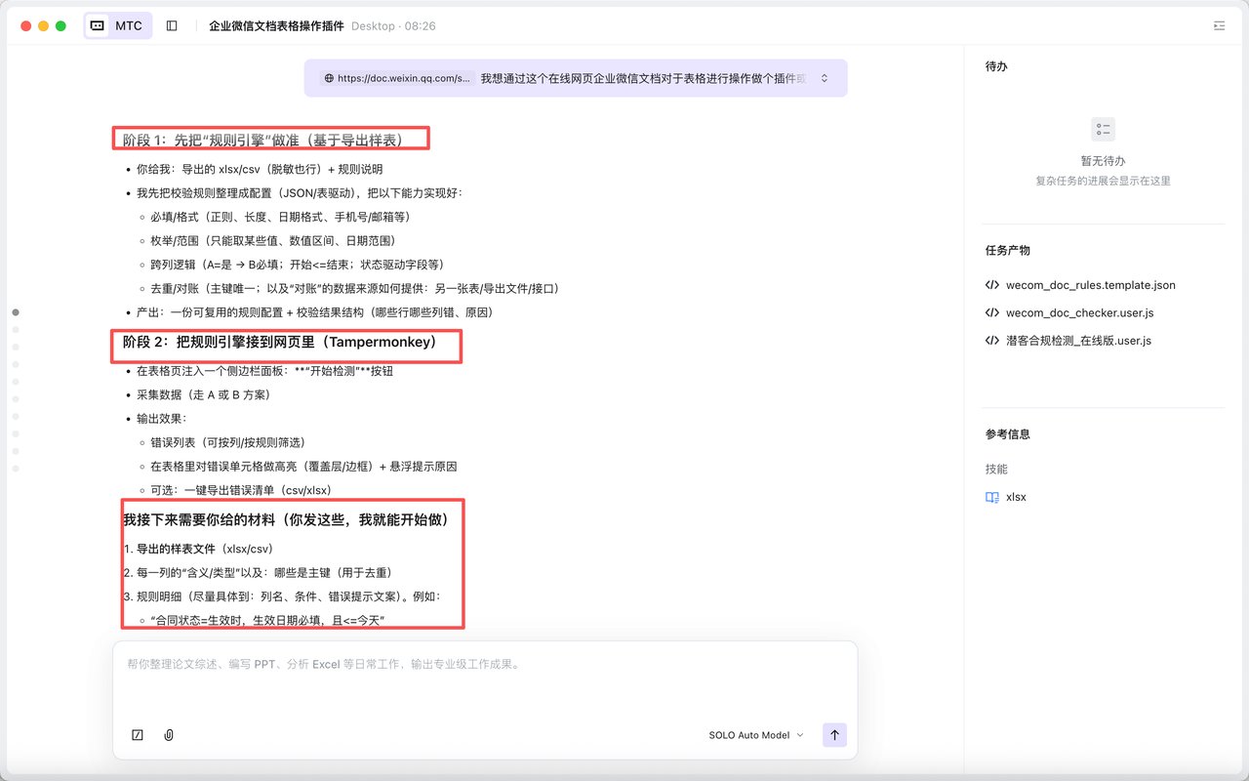The width and height of the screenshot is (1249, 781).
Task: Select the dark active message navigation dot
Action: [x=16, y=312]
